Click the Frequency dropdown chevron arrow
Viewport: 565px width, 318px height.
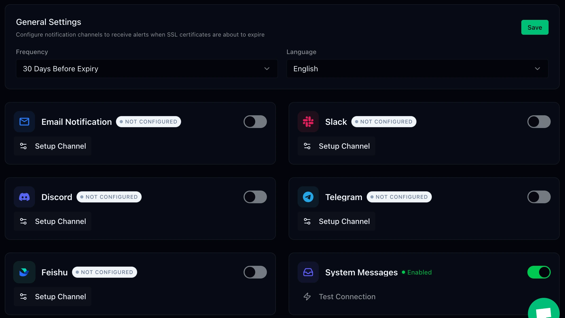[x=267, y=69]
